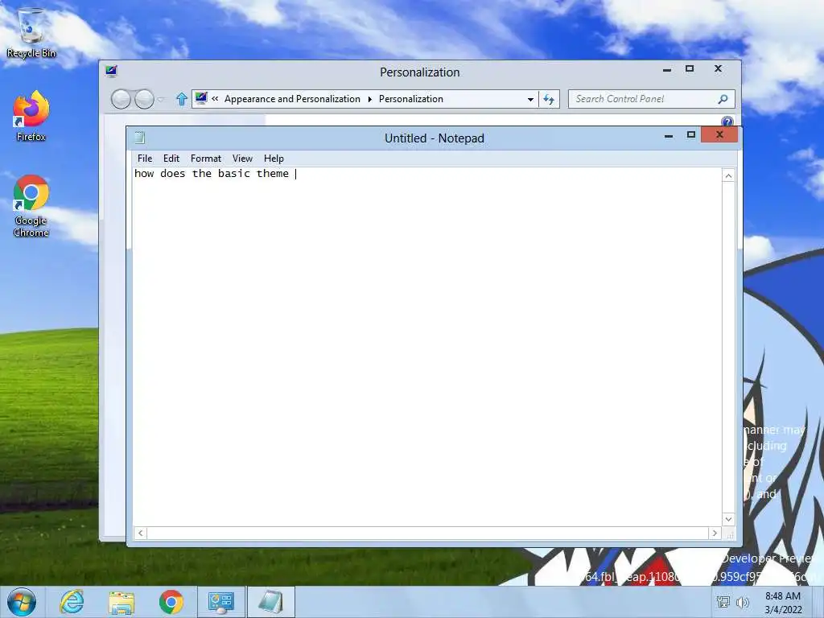Open Internet Explorer from the taskbar

(x=72, y=602)
